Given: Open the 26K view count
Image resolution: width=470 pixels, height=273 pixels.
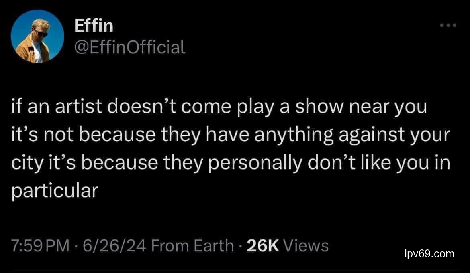Looking at the screenshot, I should (263, 245).
